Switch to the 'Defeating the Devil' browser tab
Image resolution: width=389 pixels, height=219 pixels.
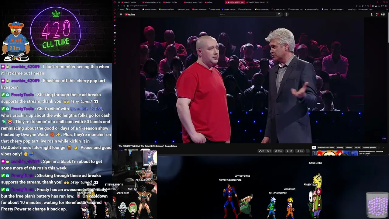pos(152,2)
